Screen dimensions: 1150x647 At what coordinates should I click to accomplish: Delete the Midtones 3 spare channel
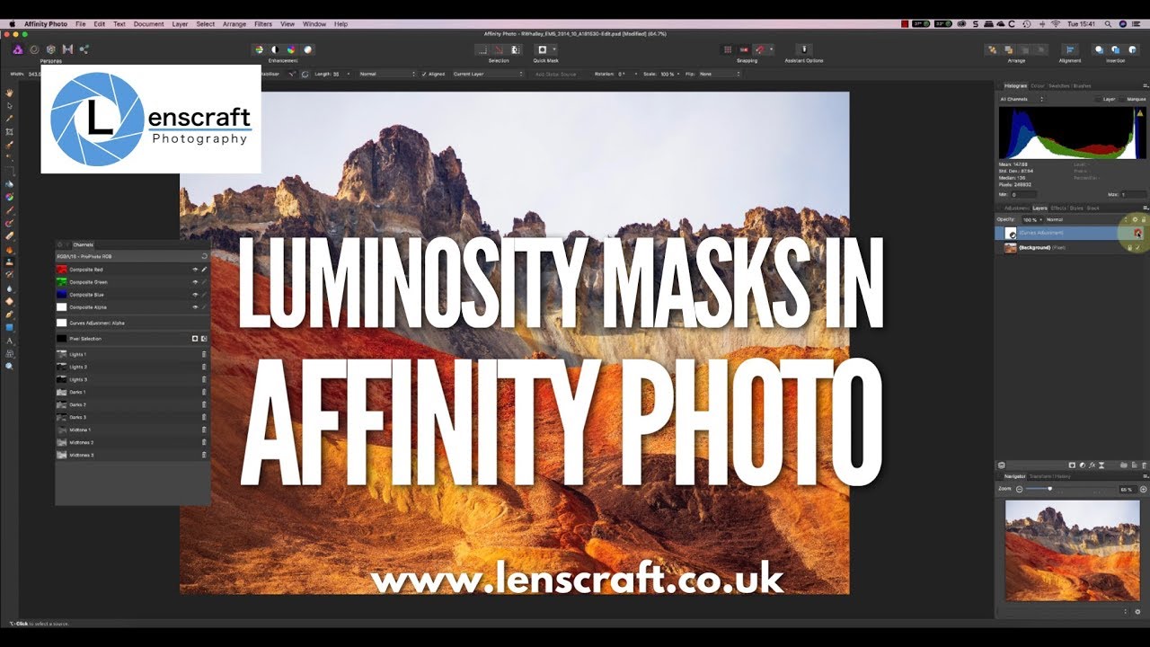204,455
